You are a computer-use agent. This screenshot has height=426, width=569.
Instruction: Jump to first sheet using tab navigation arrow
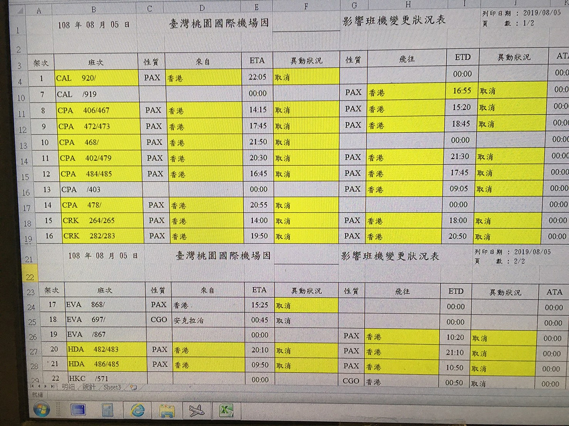pyautogui.click(x=32, y=387)
